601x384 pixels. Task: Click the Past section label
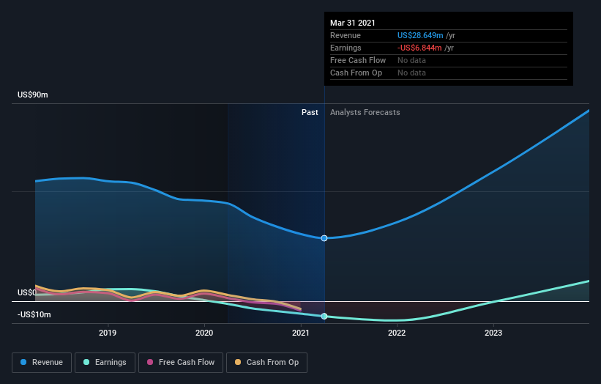click(x=310, y=112)
